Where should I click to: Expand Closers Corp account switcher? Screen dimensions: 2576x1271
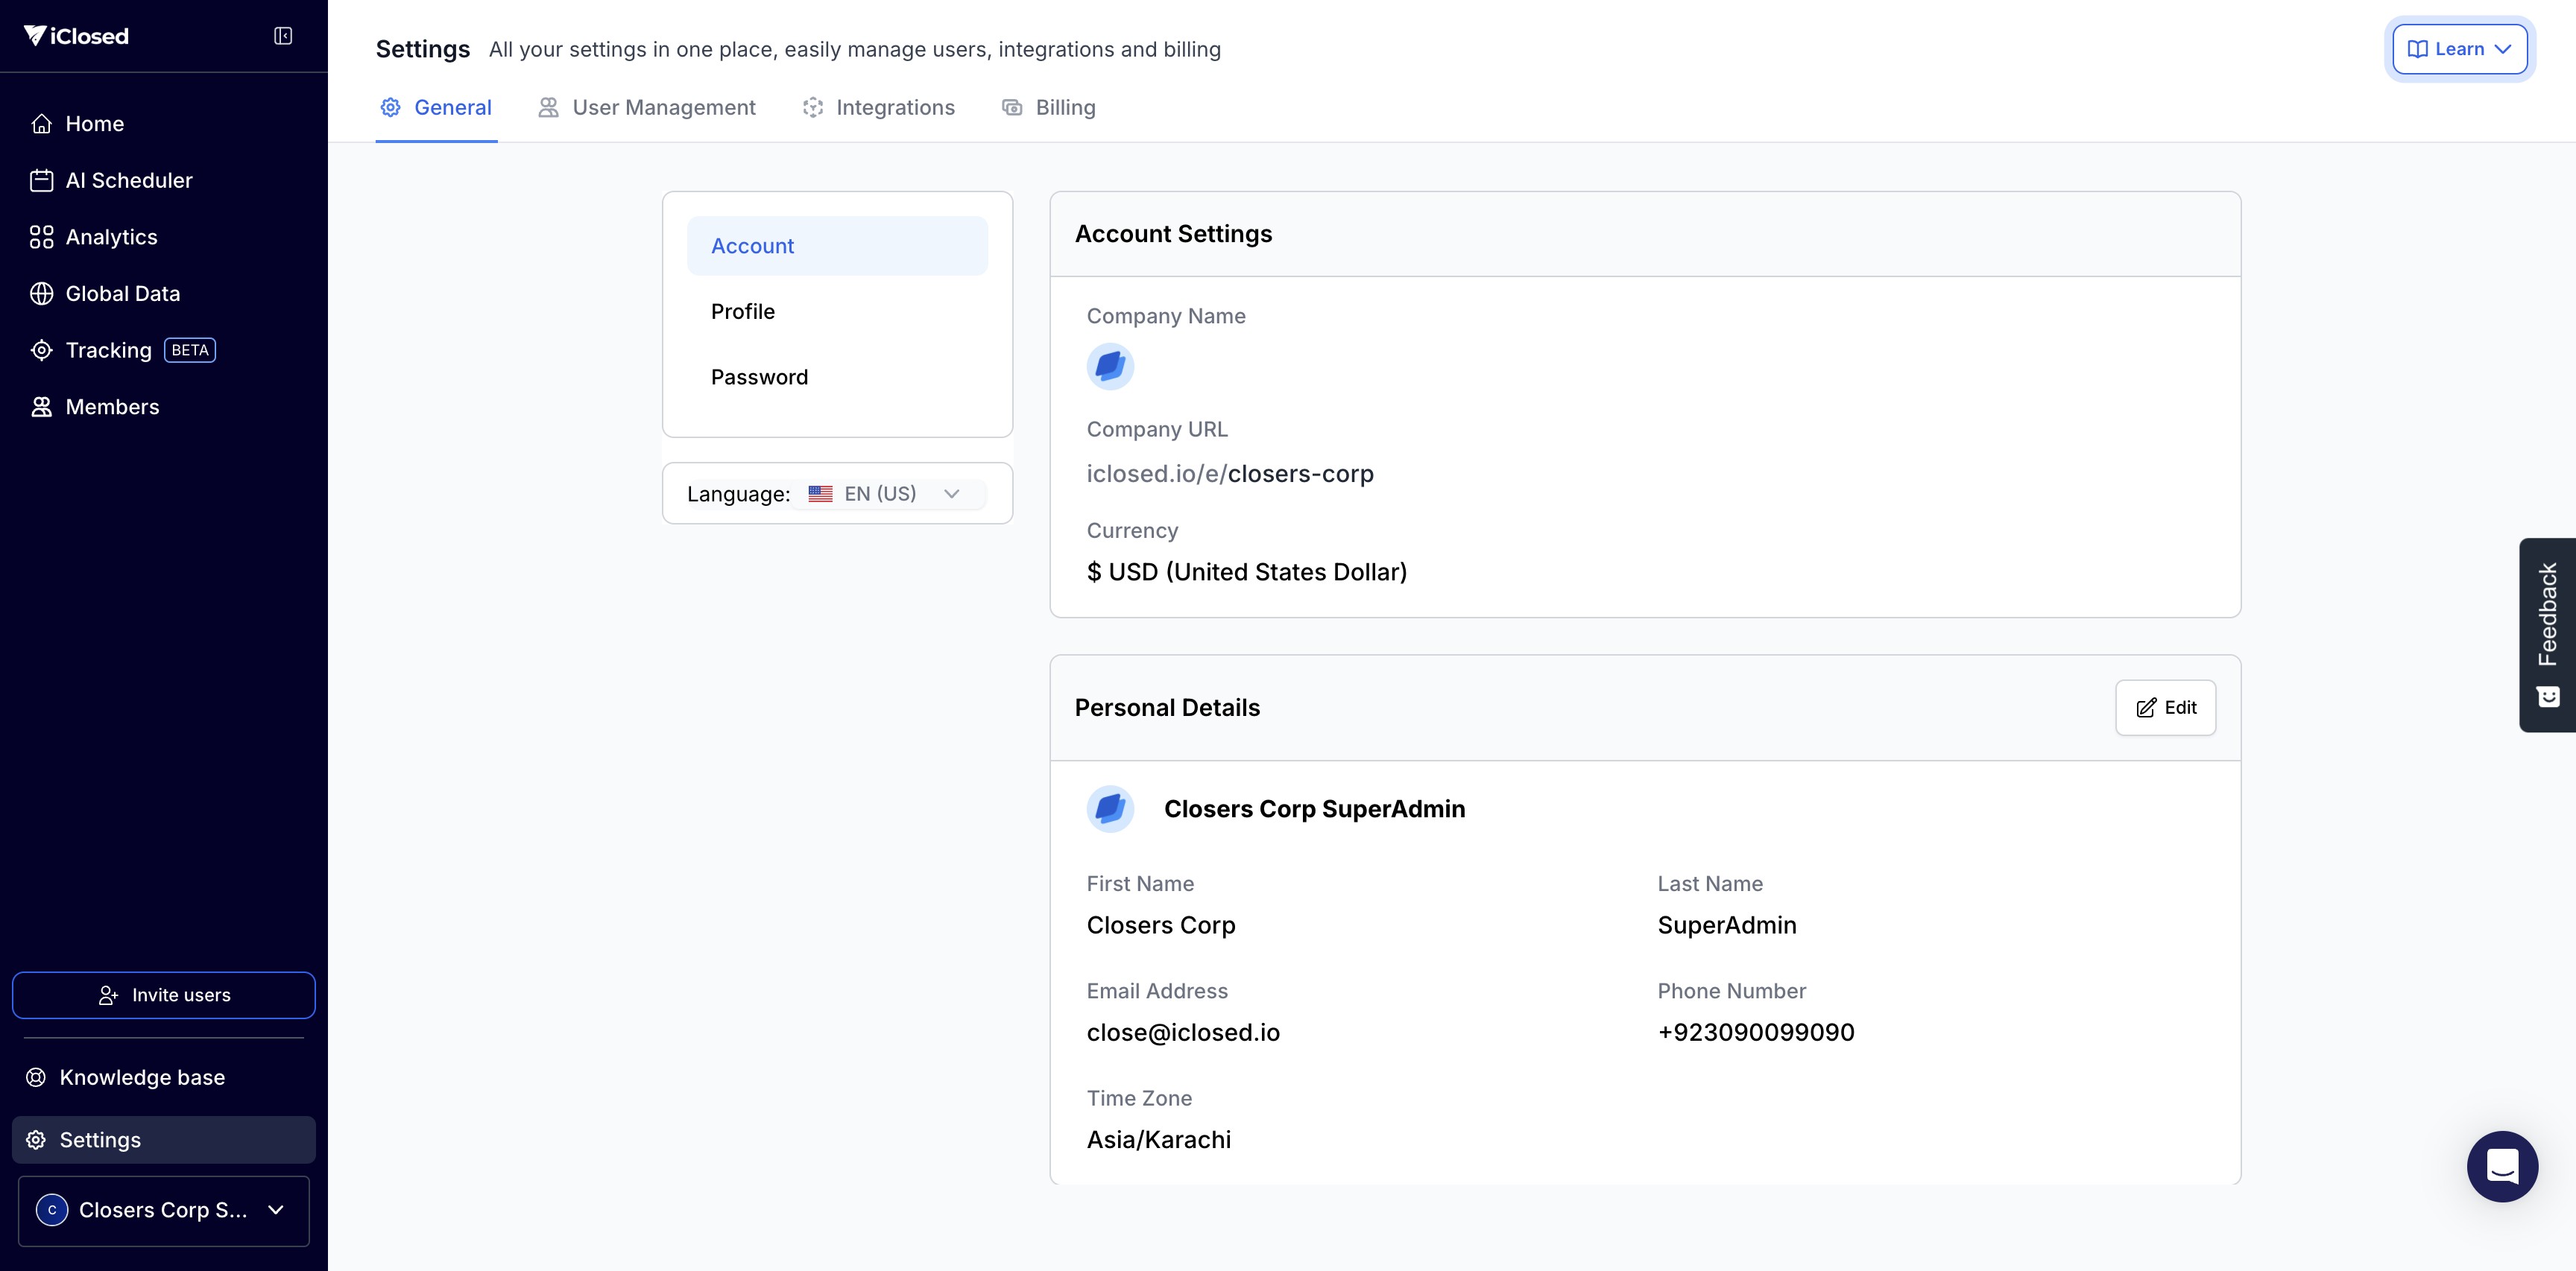pyautogui.click(x=164, y=1210)
